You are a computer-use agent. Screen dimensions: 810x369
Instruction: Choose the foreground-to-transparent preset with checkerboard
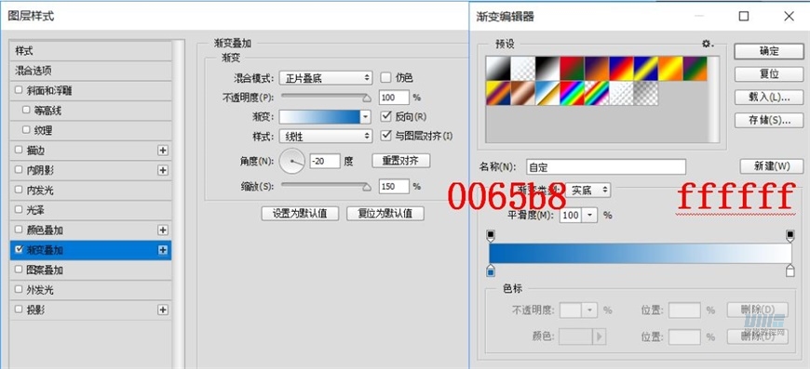click(x=523, y=68)
